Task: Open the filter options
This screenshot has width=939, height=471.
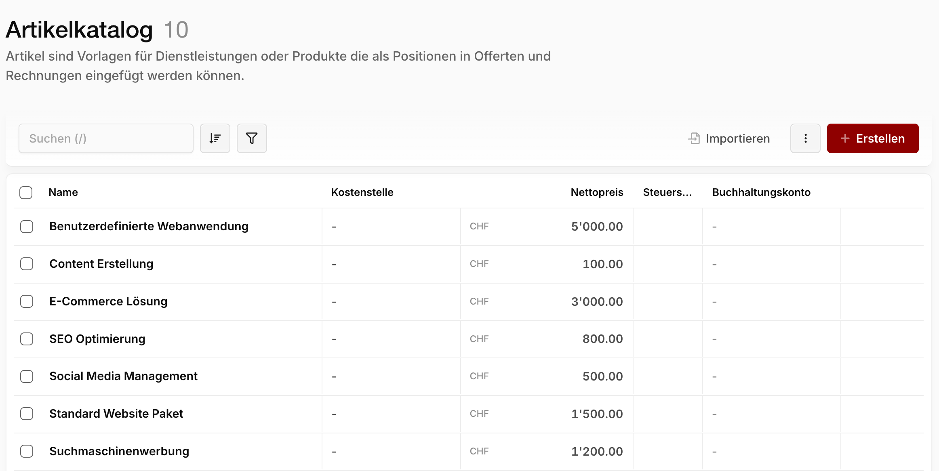Action: [252, 139]
